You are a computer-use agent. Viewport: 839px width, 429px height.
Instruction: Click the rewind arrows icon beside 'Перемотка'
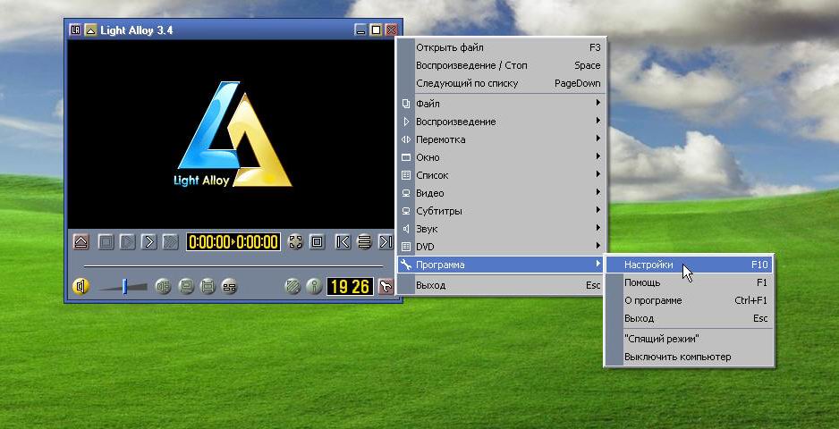pos(405,139)
